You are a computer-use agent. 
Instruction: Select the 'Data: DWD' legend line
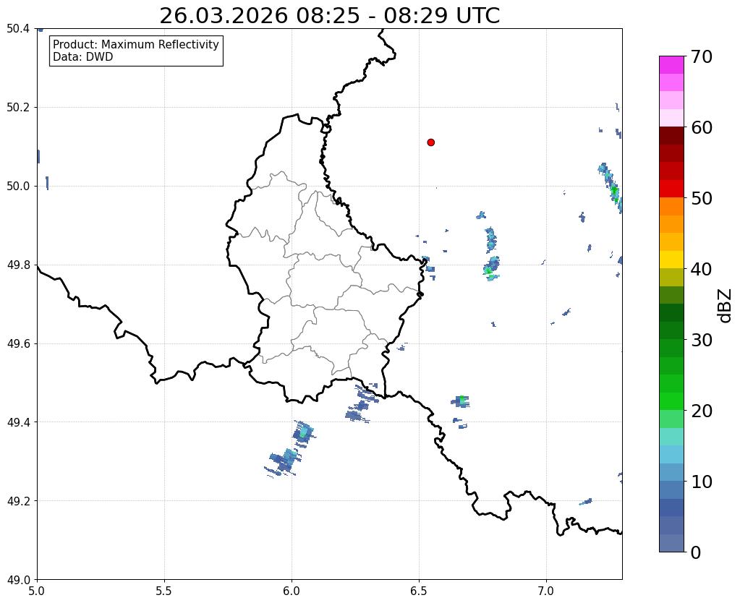83,57
